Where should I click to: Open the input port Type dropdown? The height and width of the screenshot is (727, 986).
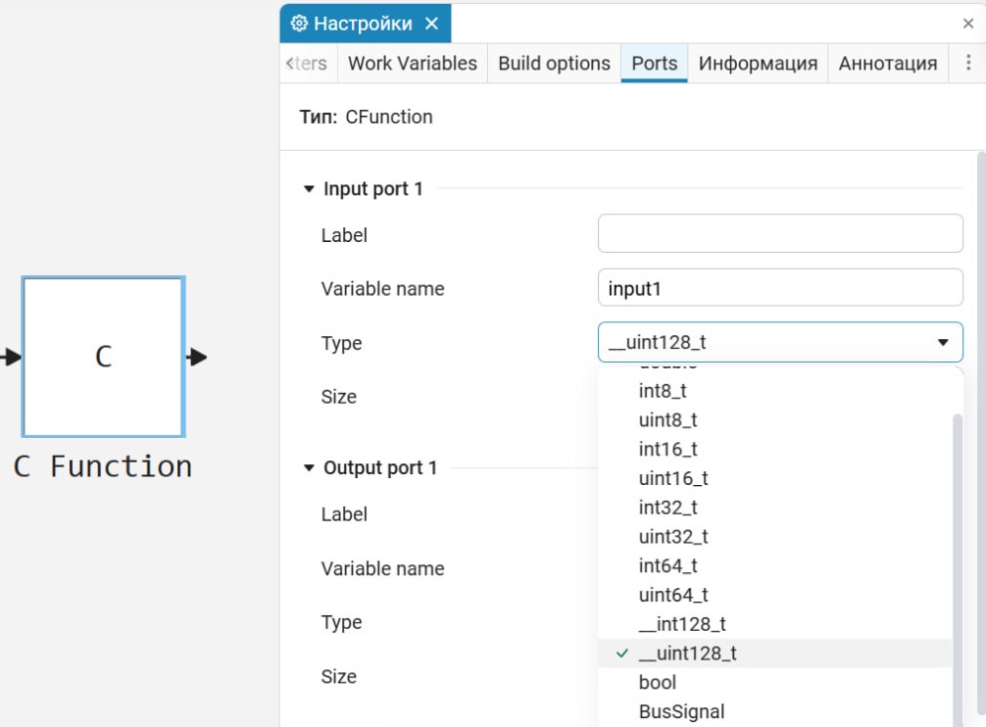pos(780,343)
